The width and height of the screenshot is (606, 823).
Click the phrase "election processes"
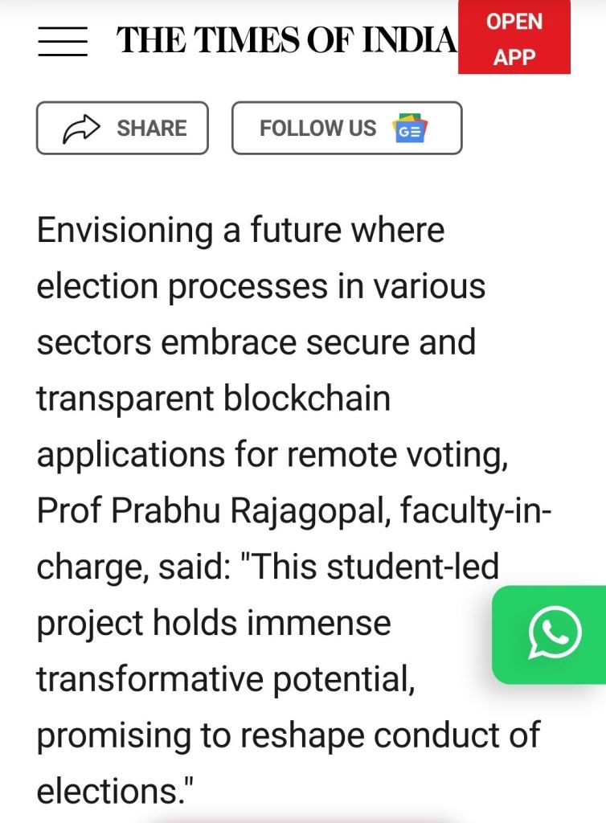pyautogui.click(x=181, y=287)
